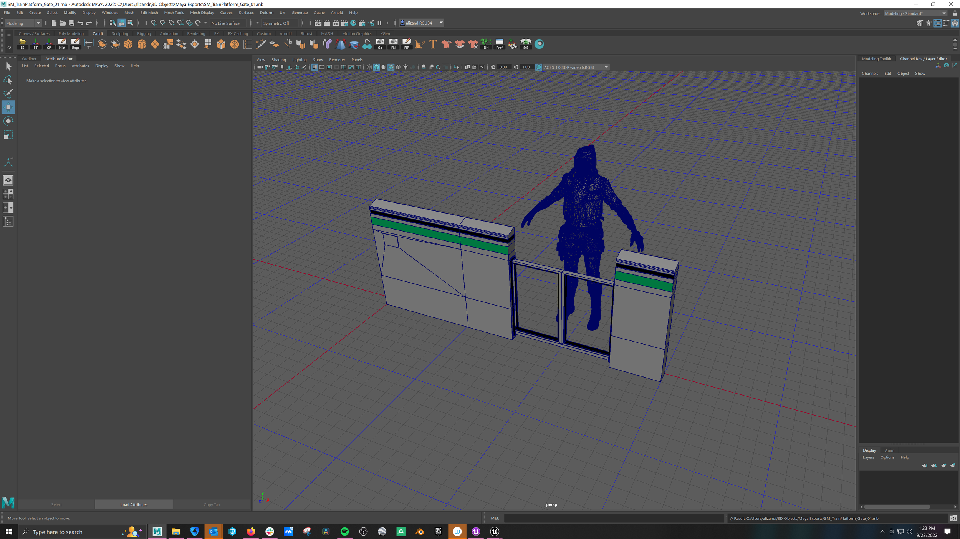The image size is (960, 539).
Task: Click the Undo arrow icon
Action: coord(80,23)
